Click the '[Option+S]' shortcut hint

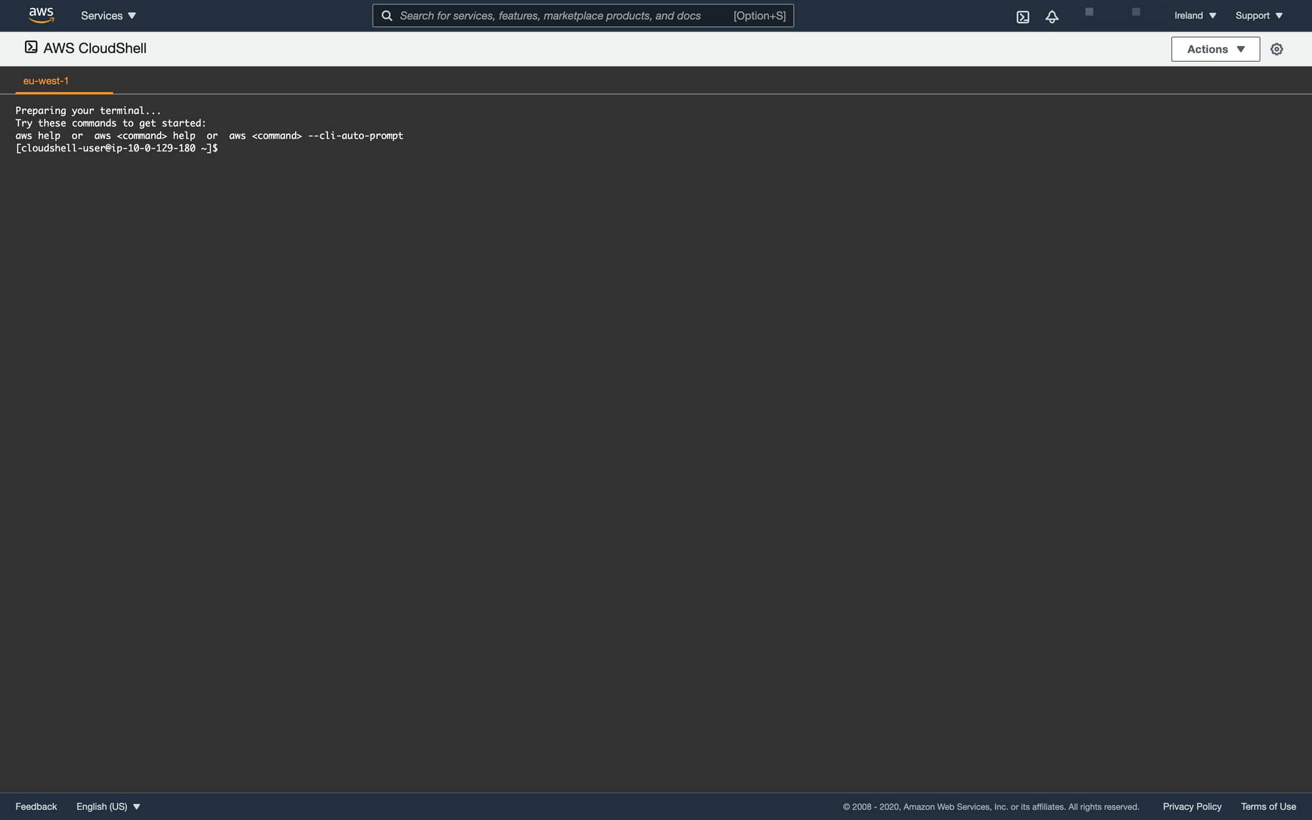(x=760, y=16)
